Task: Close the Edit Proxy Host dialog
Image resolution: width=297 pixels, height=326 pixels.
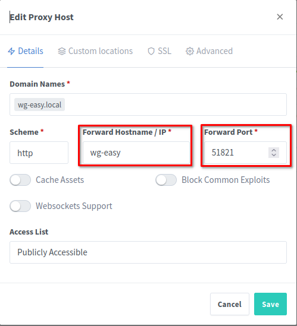Action: point(280,17)
